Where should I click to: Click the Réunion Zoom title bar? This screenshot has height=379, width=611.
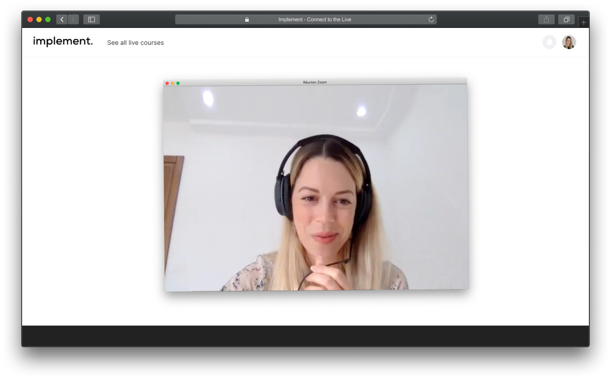tap(315, 82)
